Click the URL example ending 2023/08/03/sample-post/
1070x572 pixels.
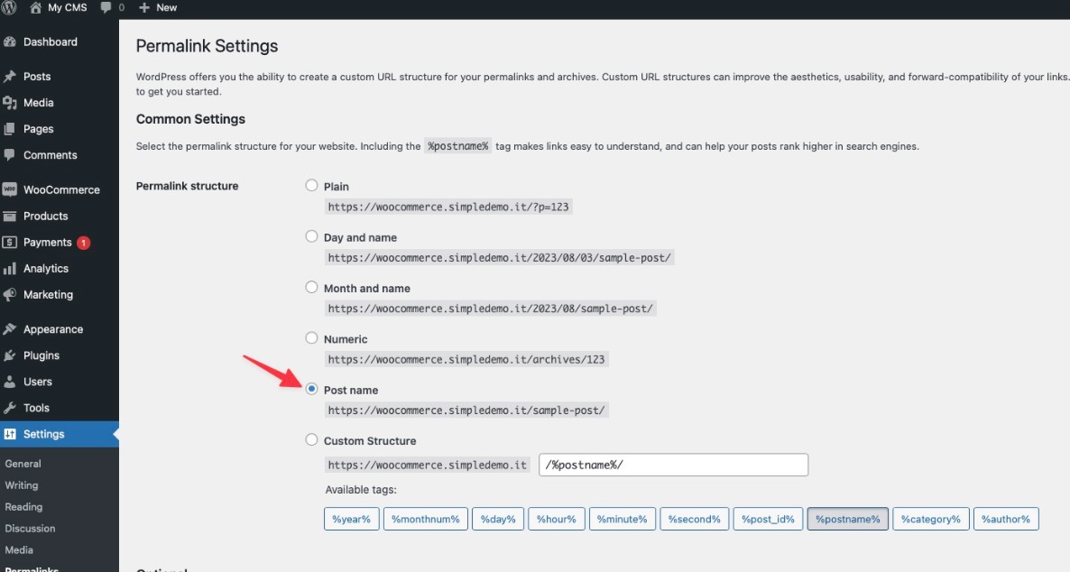(x=500, y=257)
